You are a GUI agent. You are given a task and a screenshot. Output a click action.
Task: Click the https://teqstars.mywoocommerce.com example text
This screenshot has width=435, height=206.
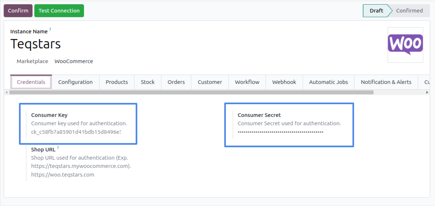pyautogui.click(x=81, y=166)
